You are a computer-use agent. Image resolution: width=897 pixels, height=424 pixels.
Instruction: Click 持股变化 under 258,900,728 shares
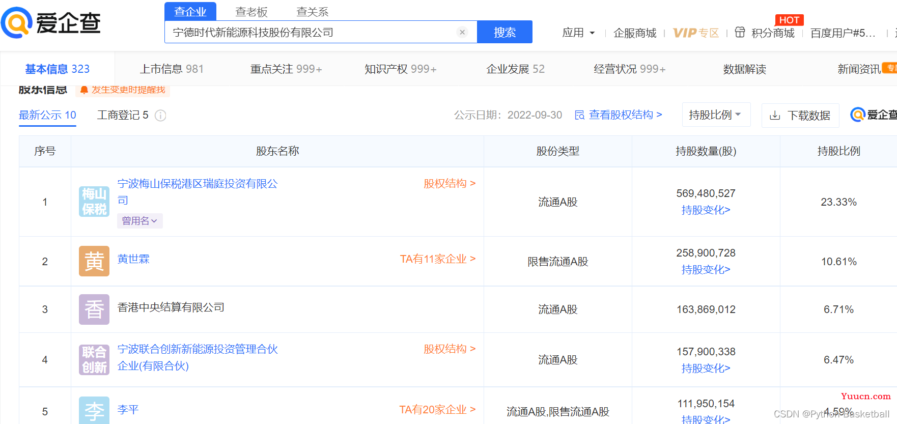tap(706, 269)
